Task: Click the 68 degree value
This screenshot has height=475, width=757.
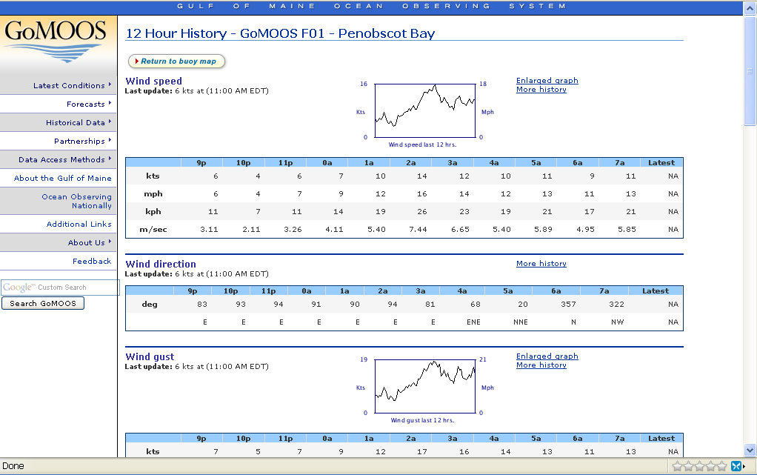Action: (476, 305)
